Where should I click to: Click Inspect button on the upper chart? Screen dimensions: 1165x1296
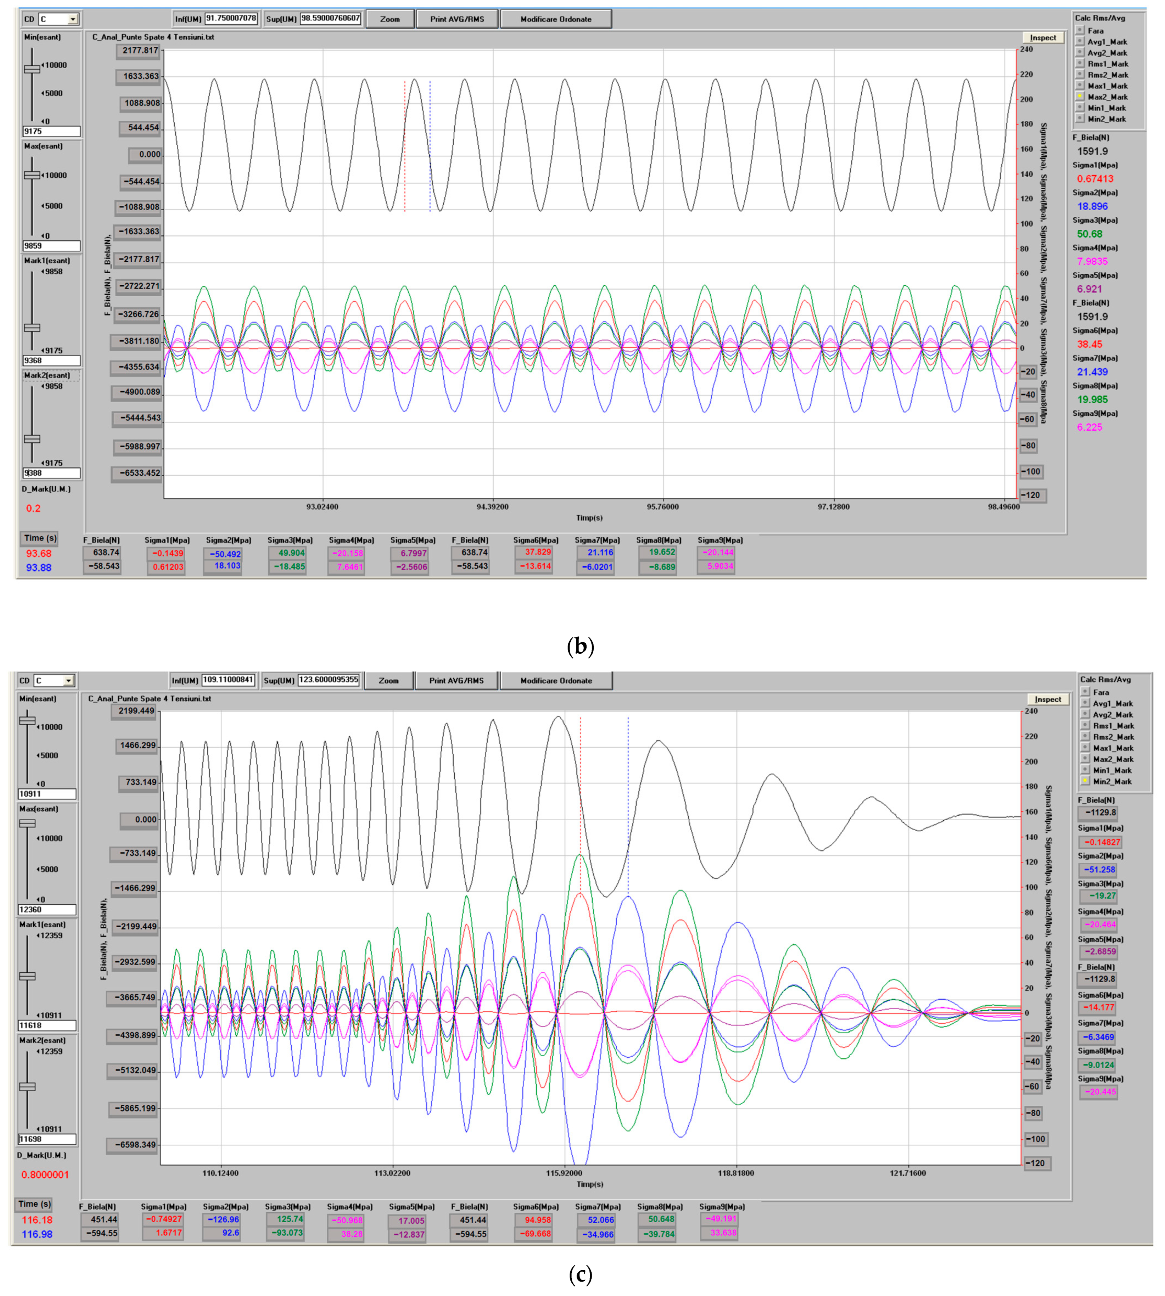1043,38
